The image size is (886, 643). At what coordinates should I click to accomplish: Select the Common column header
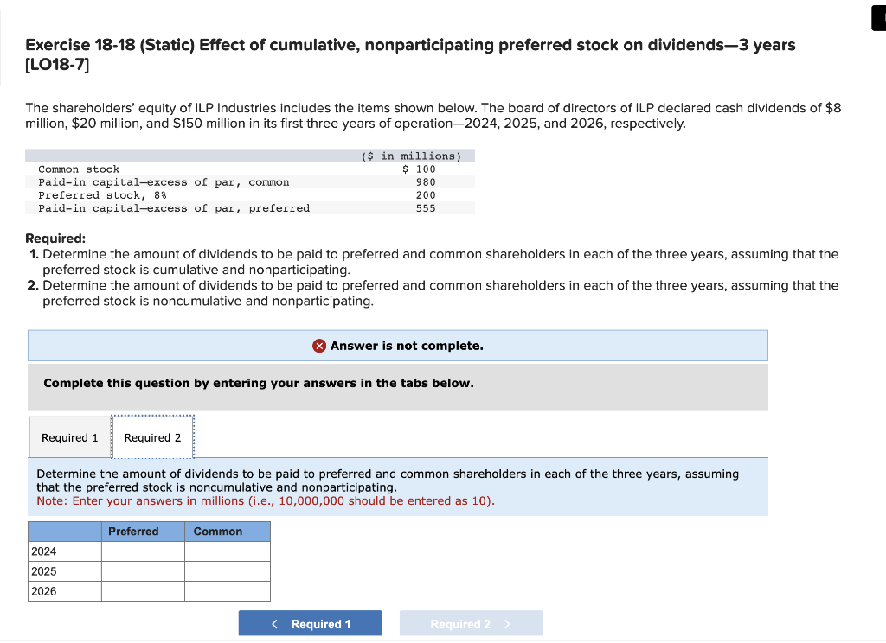pos(218,531)
